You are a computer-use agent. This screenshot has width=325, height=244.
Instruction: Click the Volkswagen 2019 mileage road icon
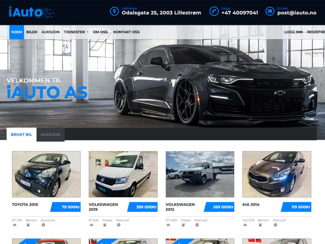tap(91, 225)
